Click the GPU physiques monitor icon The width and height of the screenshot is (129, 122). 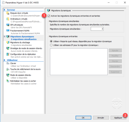point(8,25)
